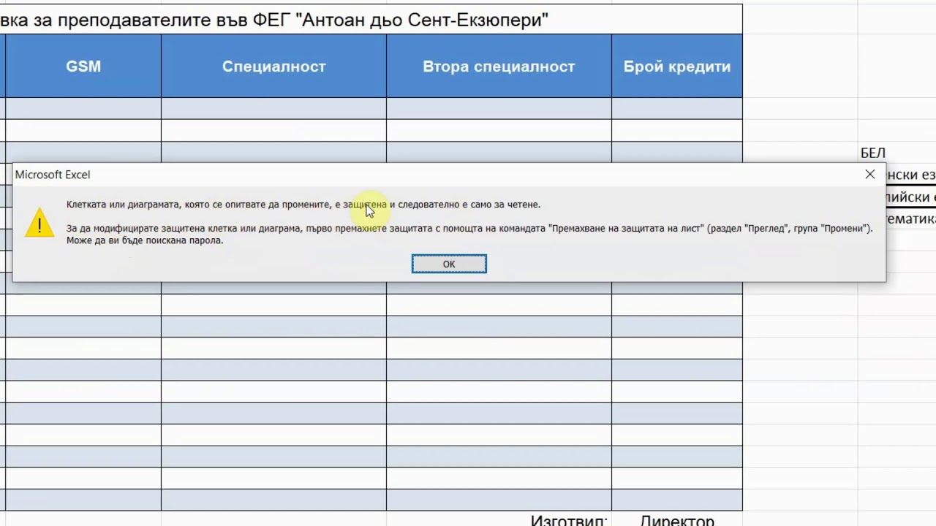Select the Втора специалност header cell

[x=499, y=66]
